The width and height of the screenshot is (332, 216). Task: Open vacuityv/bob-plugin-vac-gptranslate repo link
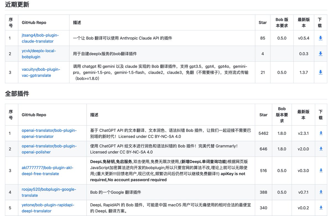[41, 72]
